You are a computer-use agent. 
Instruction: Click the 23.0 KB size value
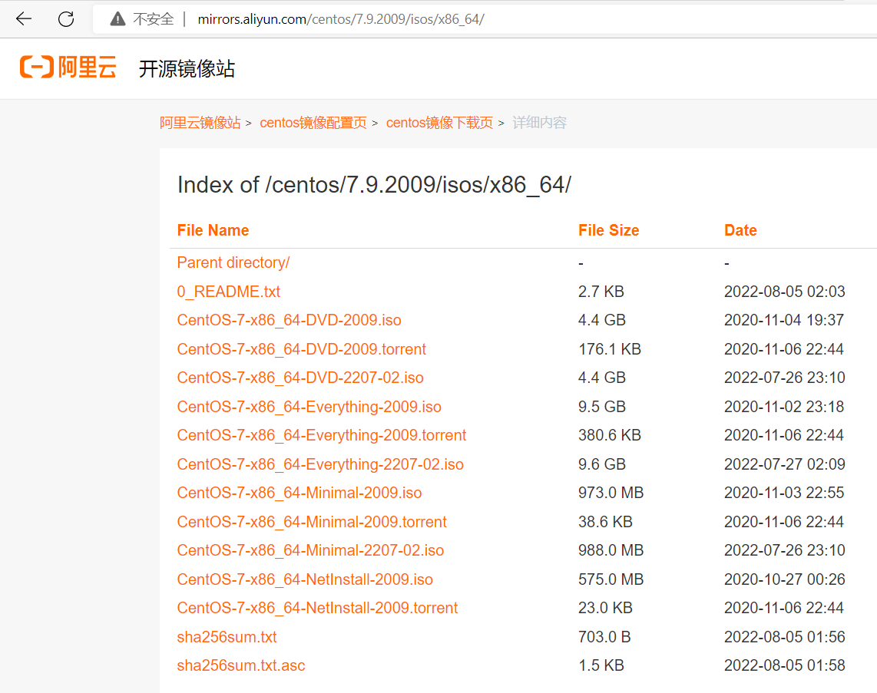coord(605,608)
